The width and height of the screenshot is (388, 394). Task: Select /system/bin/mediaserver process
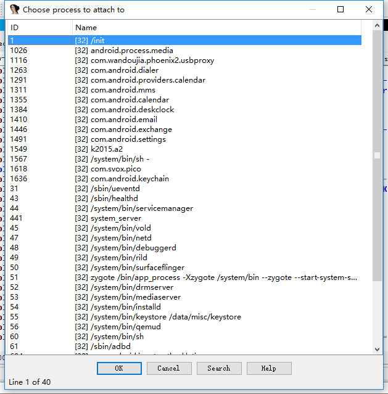click(x=185, y=297)
